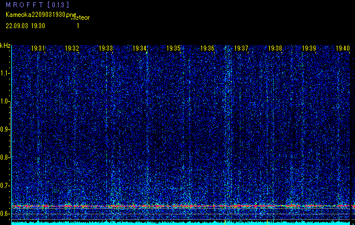Screen dimensions: 355x225
Task: Click the 19:31 time marker
Action: (38, 48)
